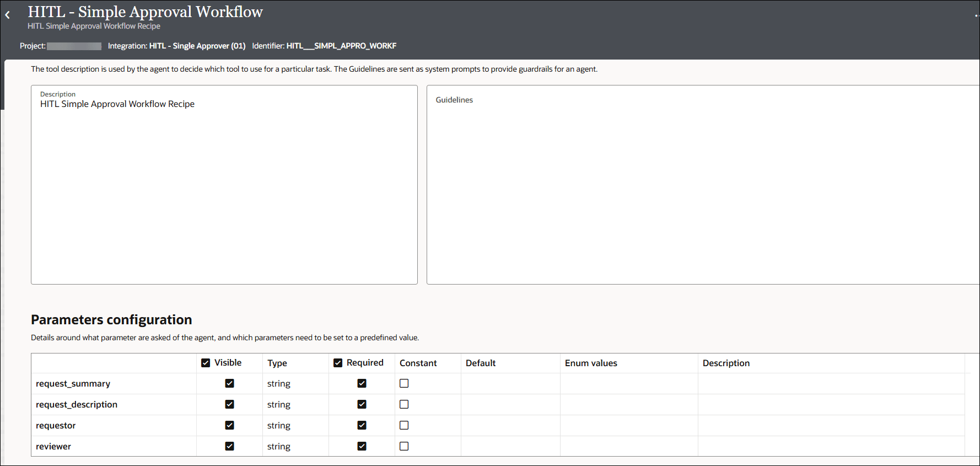This screenshot has width=980, height=466.
Task: Select the requestor parameter name
Action: [56, 426]
